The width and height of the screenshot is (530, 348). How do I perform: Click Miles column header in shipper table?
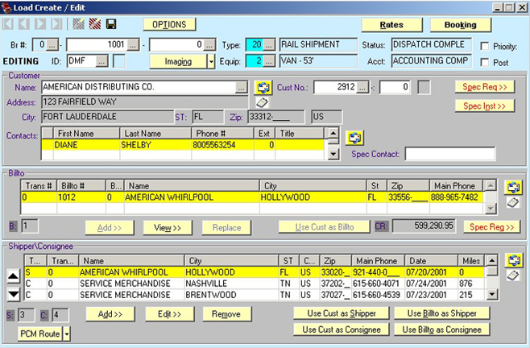471,261
